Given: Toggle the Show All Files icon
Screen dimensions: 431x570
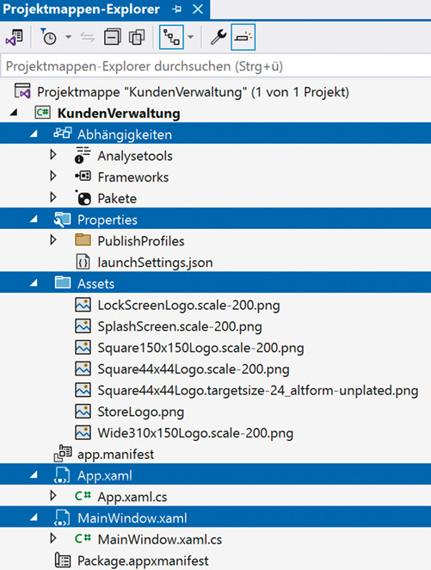Looking at the screenshot, I should click(x=137, y=37).
